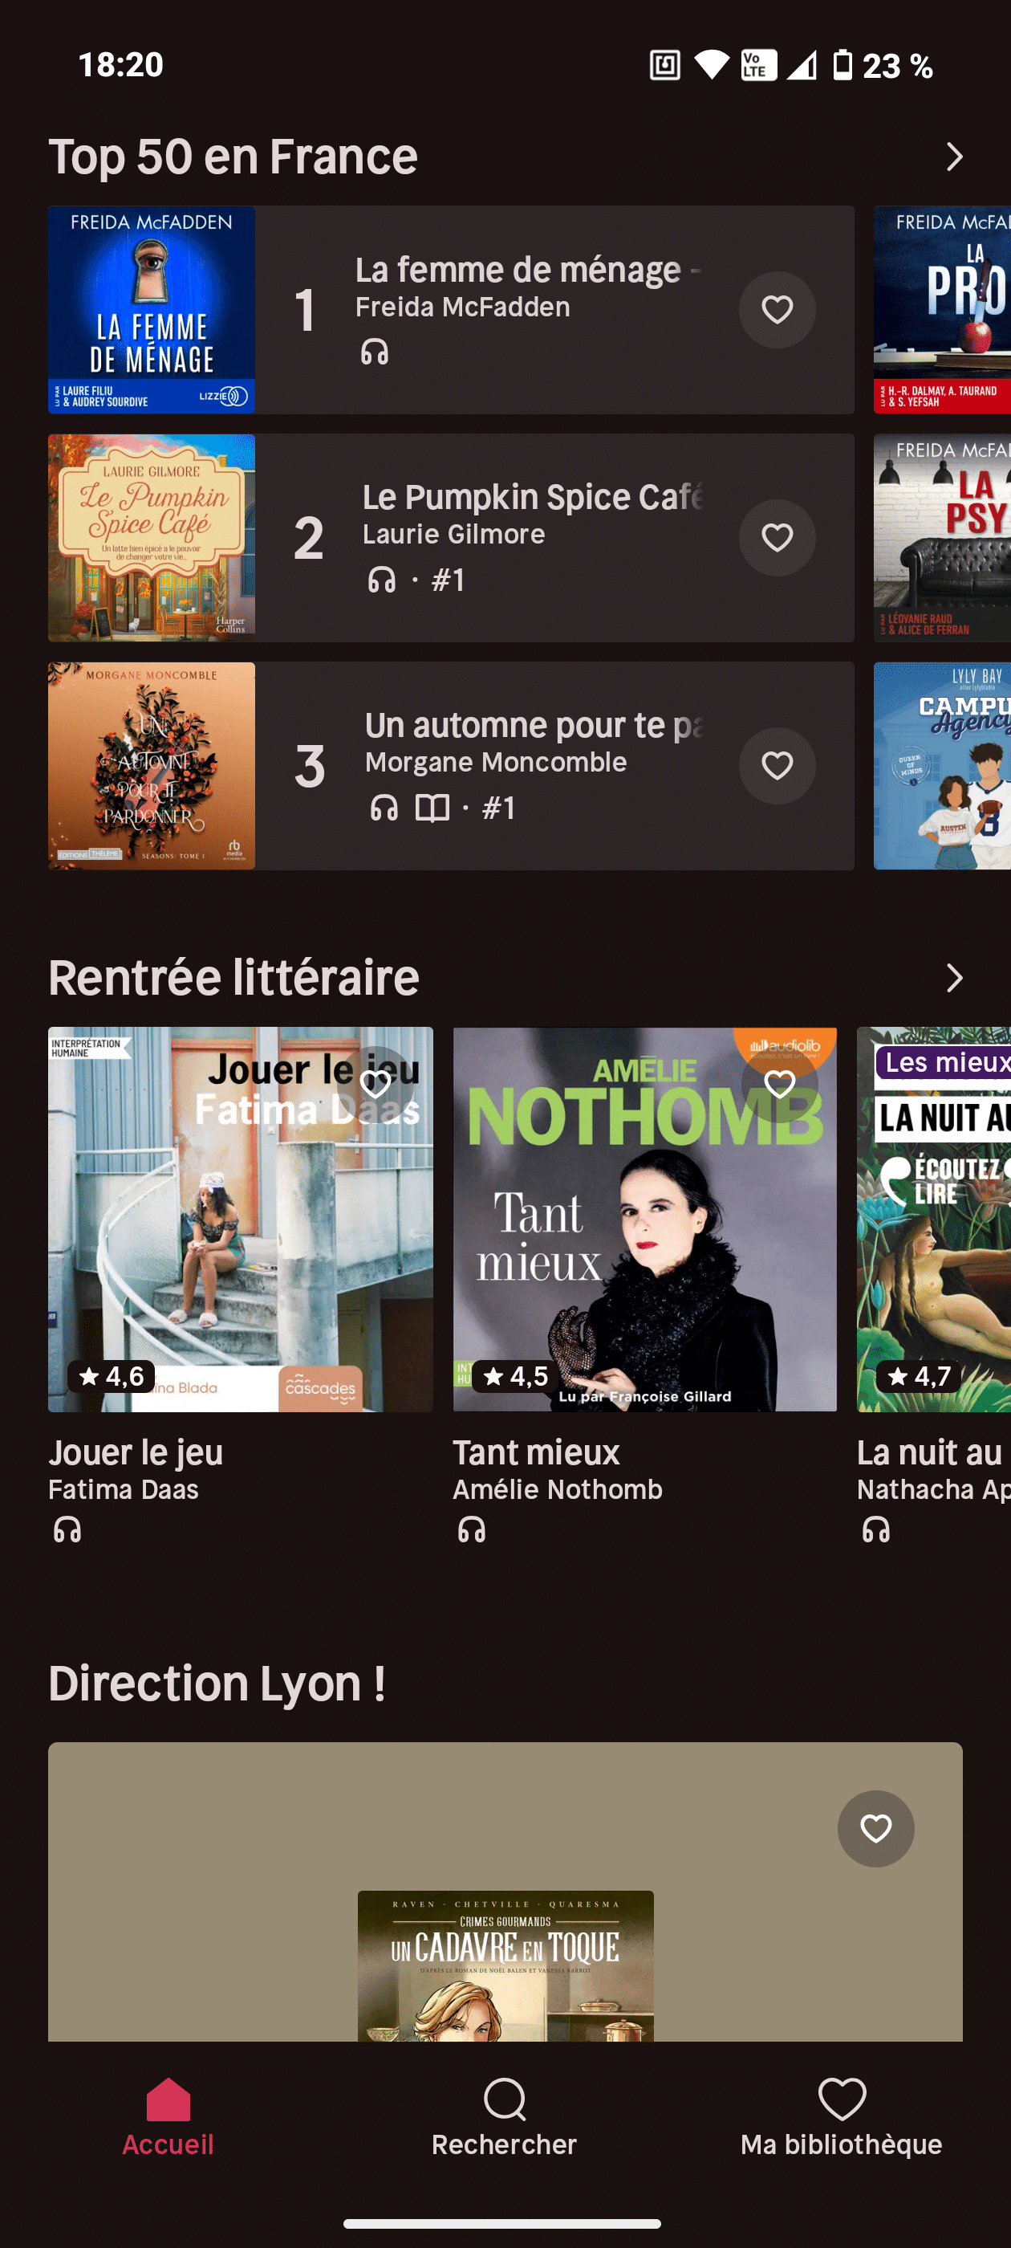Image resolution: width=1011 pixels, height=2248 pixels.
Task: Heart the Un cadavre en toque card
Action: [875, 1828]
